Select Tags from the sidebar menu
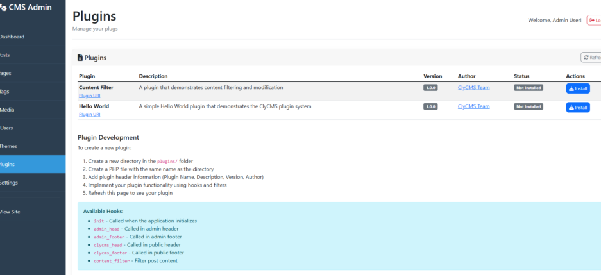This screenshot has width=601, height=275. tap(5, 92)
